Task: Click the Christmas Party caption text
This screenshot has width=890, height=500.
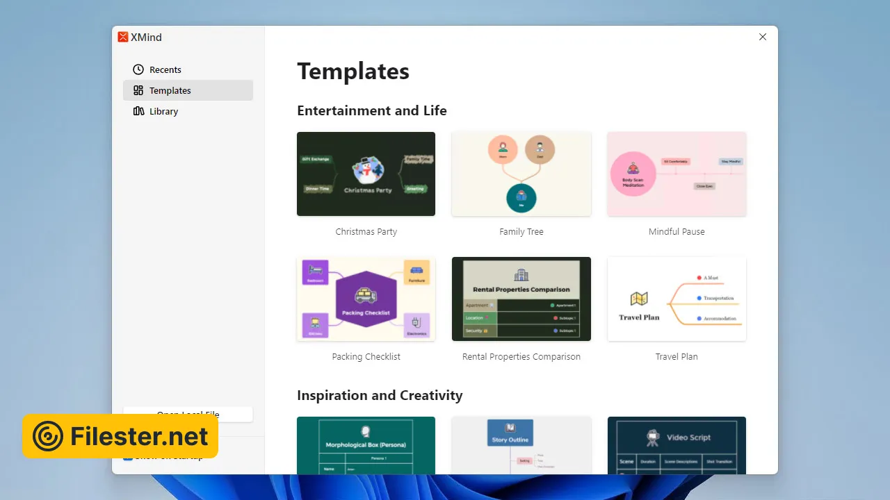Action: click(x=366, y=232)
